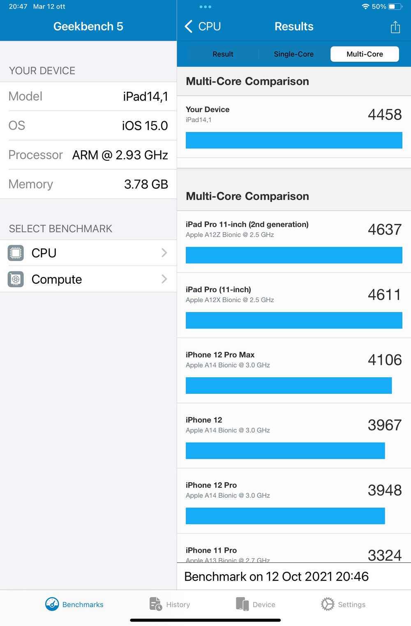Switch to the Result segment
The image size is (411, 626).
point(223,54)
